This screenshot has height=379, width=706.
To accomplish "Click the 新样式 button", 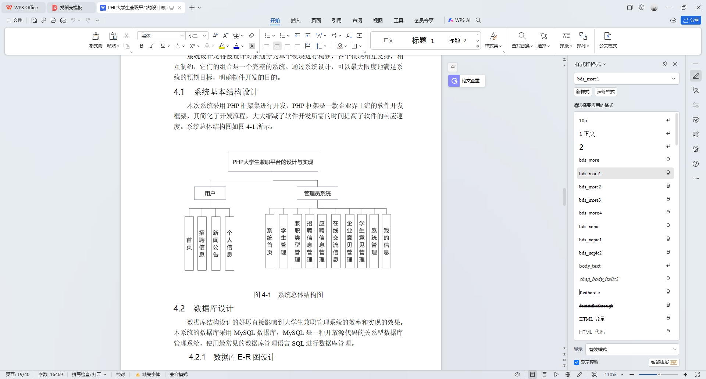I will 583,92.
